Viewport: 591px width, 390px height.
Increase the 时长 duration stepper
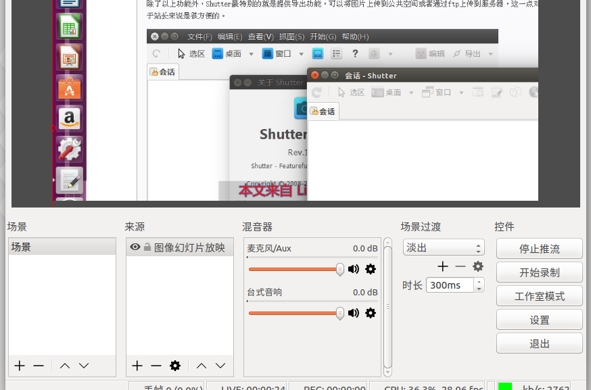pyautogui.click(x=479, y=281)
